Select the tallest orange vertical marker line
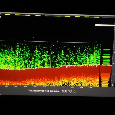The image size is (115, 115). [x=51, y=57]
